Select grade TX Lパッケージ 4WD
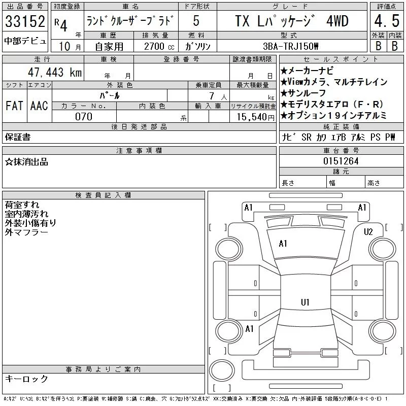406x406 pixels. (292, 21)
